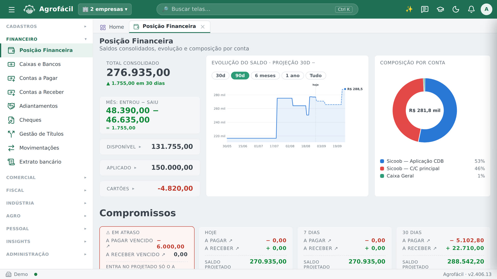This screenshot has height=279, width=497.
Task: Expand the FISCAL section
Action: coord(46,190)
